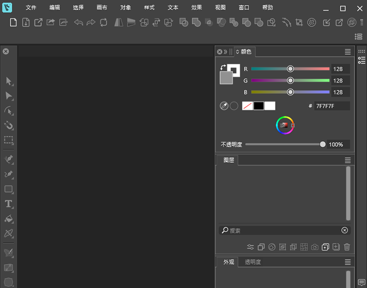This screenshot has width=367, height=288.
Task: Flip object horizontally with mirror icon
Action: tap(119, 22)
